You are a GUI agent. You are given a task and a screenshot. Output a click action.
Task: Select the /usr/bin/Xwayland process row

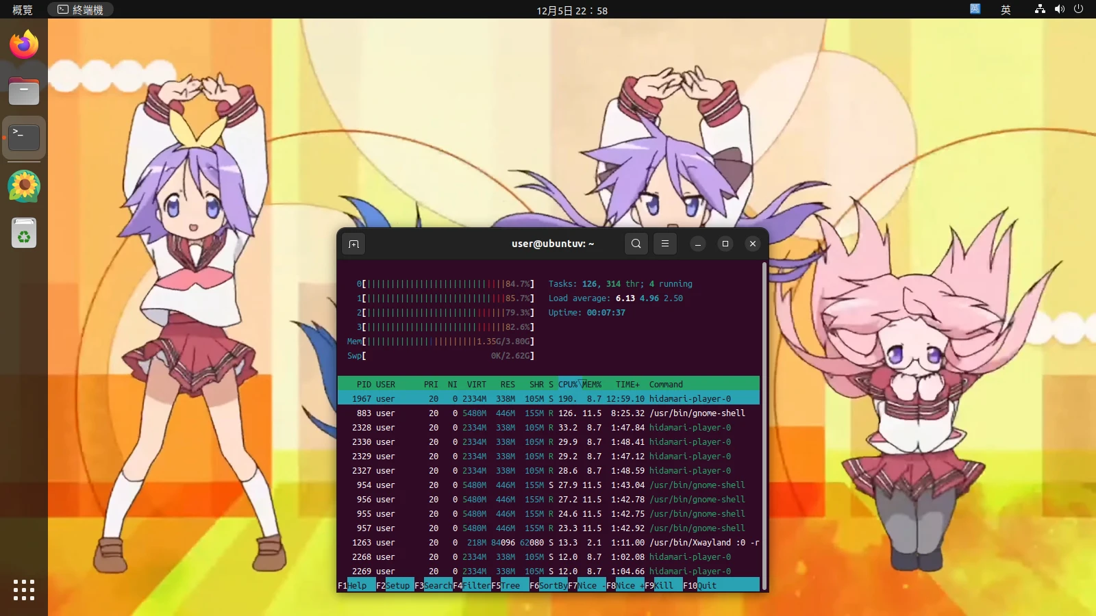pos(548,542)
